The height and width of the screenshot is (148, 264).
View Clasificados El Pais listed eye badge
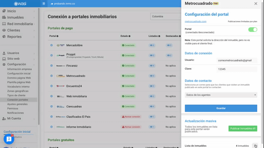click(x=152, y=117)
